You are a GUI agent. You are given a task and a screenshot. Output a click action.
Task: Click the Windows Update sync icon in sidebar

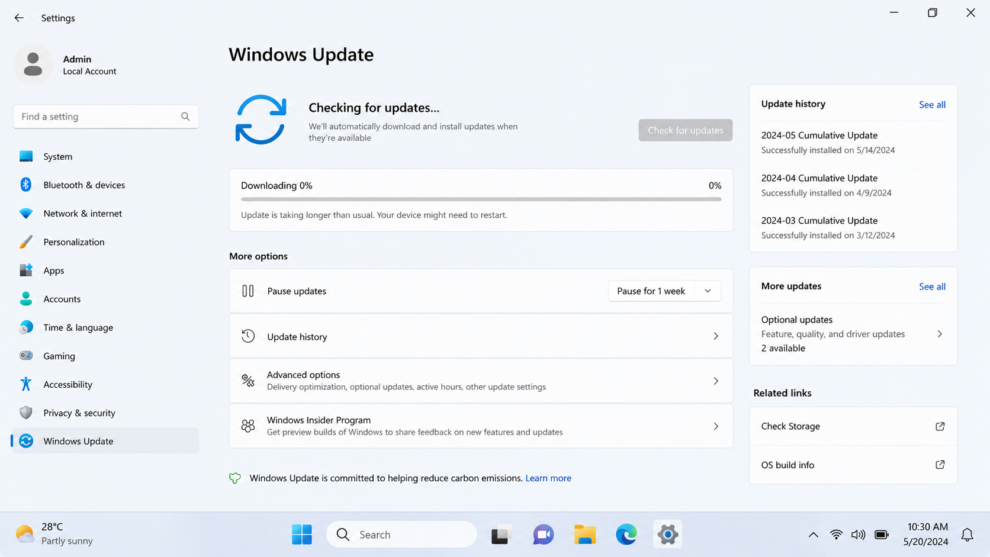click(26, 441)
